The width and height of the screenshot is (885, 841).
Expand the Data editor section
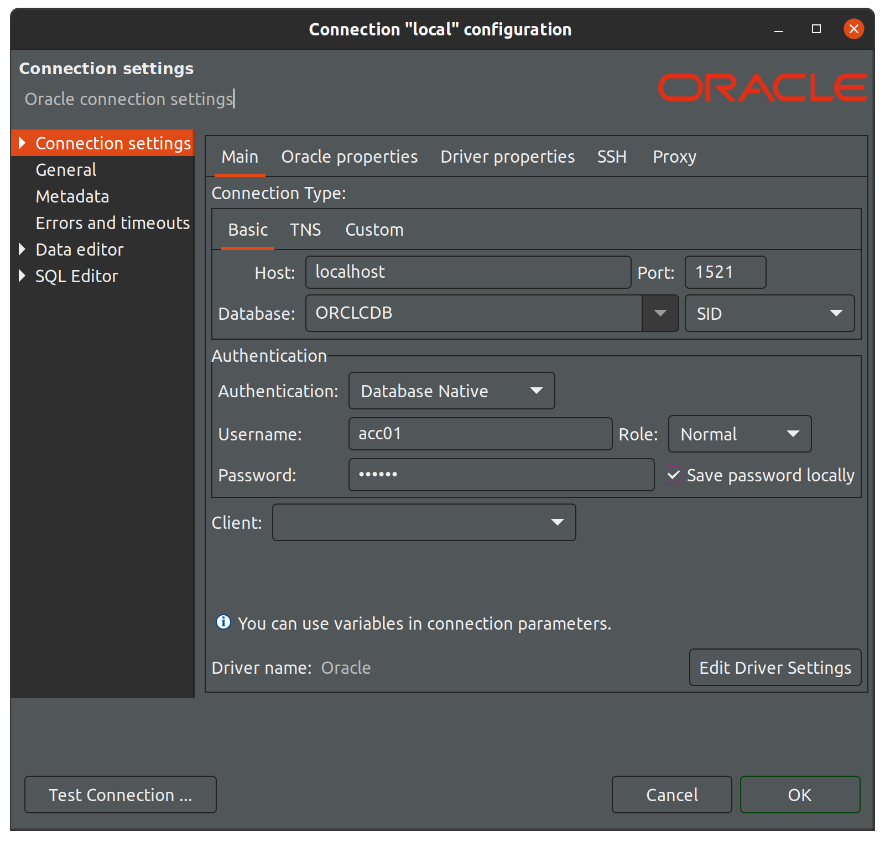click(x=22, y=249)
